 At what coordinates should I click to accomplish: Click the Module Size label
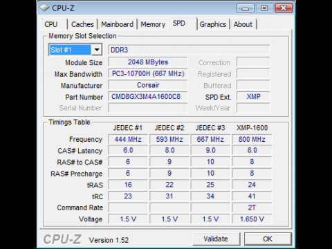click(x=84, y=62)
